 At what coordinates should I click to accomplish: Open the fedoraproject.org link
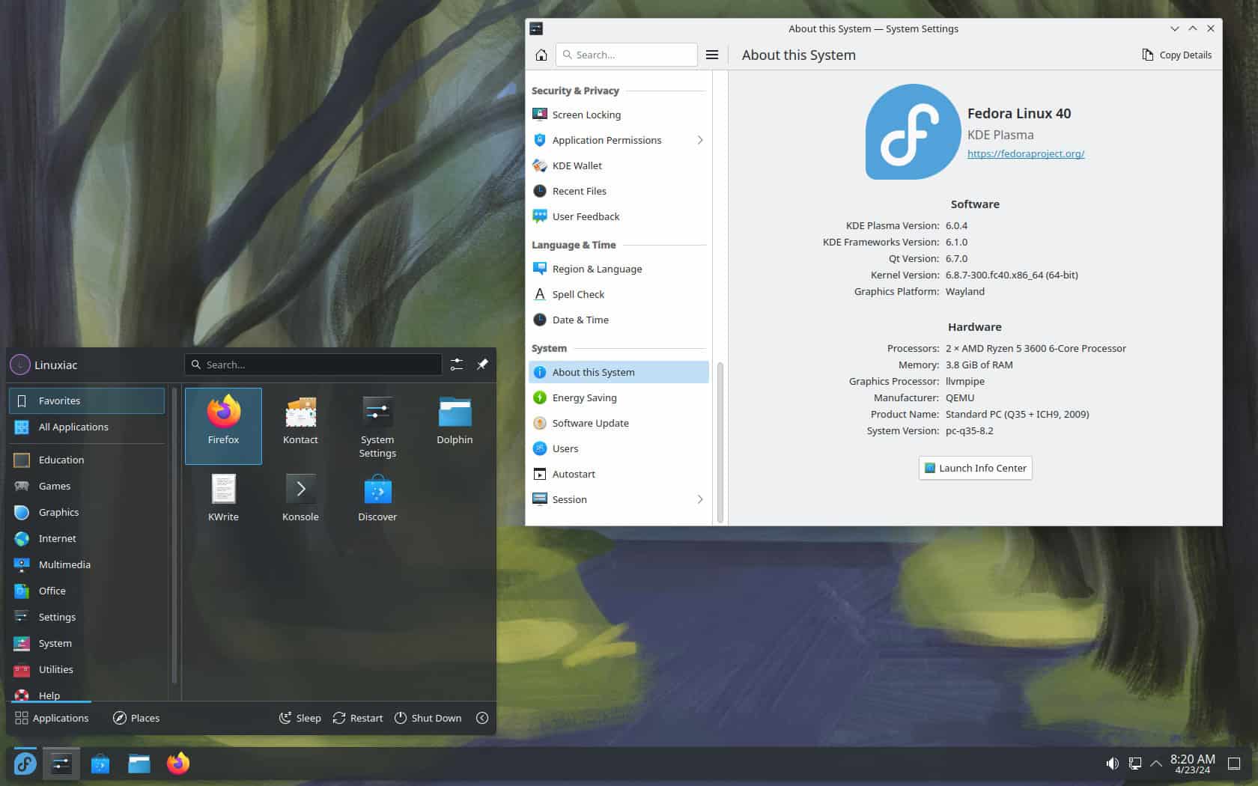(1026, 153)
